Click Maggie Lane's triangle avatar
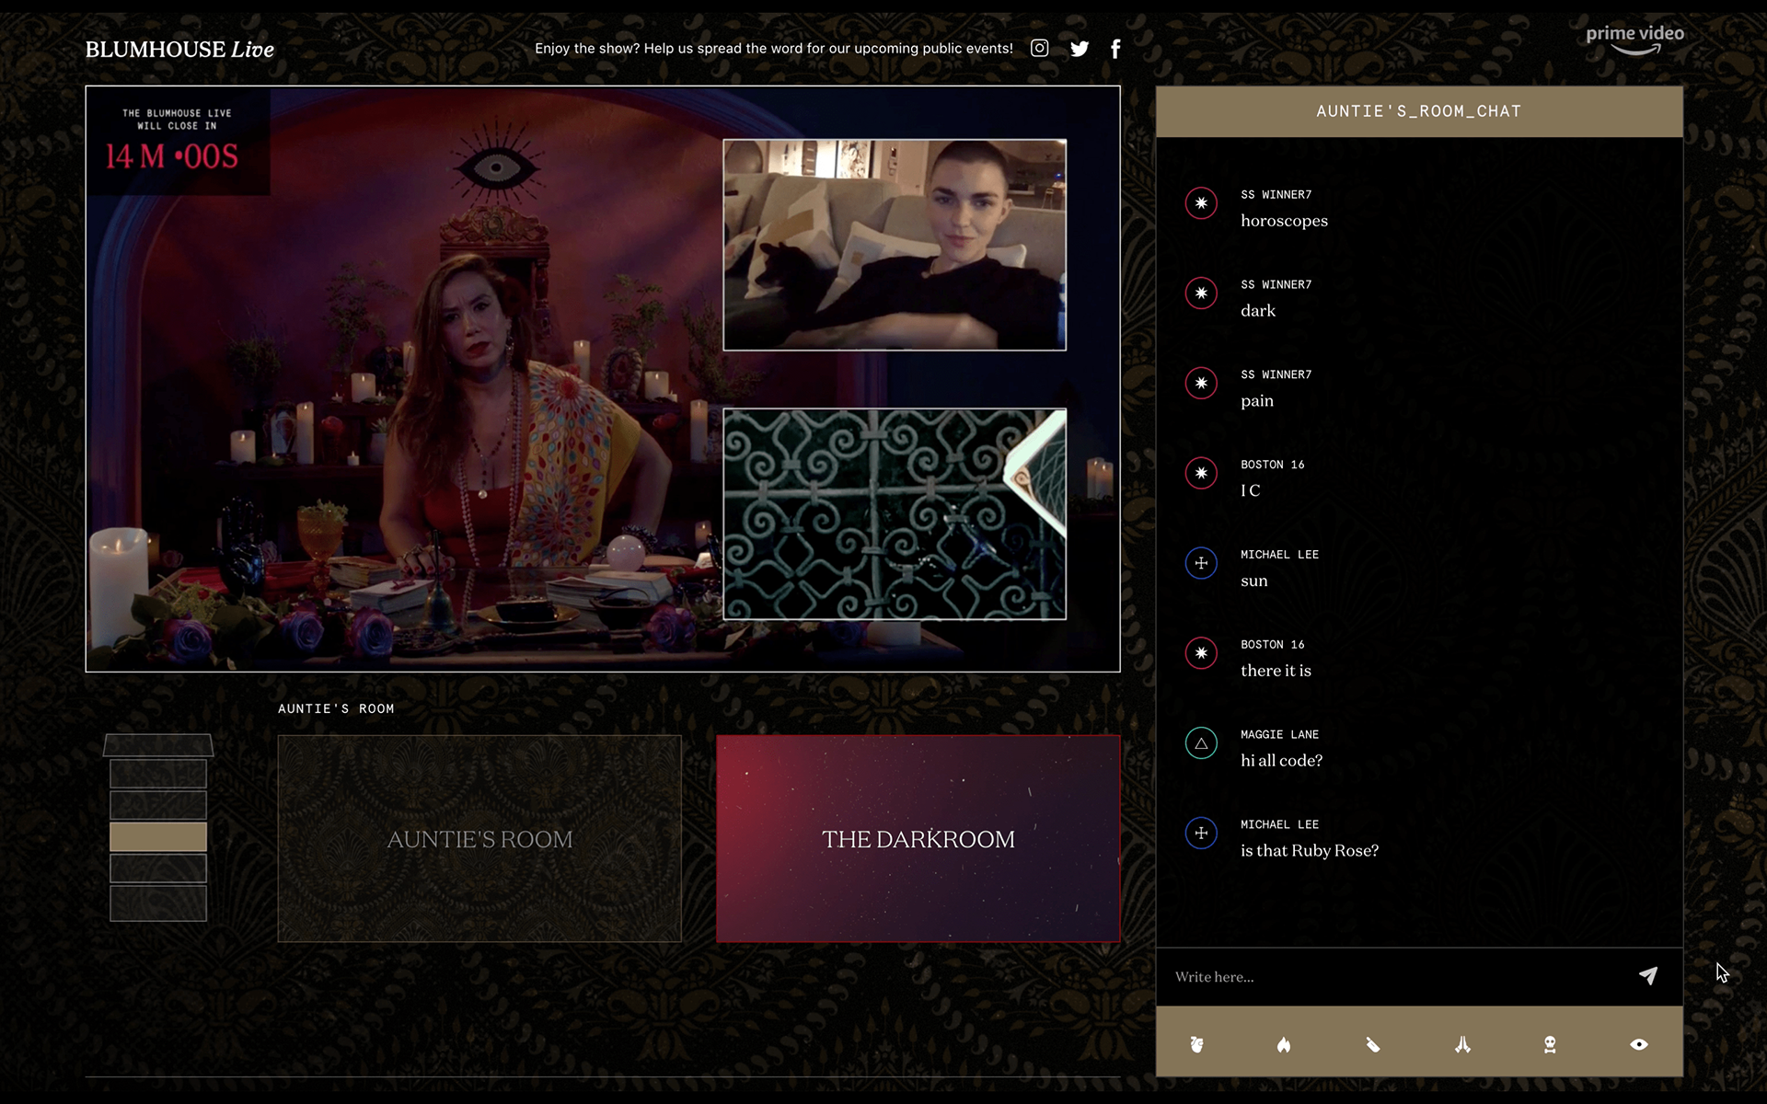This screenshot has width=1767, height=1104. [1201, 743]
